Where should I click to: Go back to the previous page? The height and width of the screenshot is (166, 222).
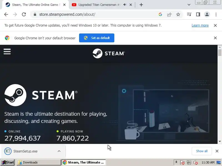(6, 14)
